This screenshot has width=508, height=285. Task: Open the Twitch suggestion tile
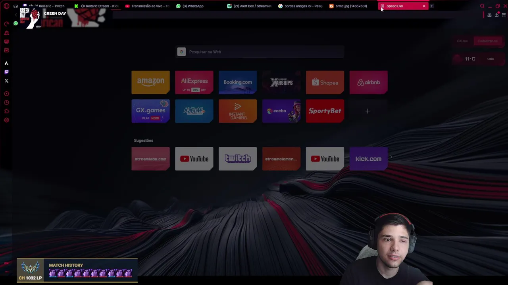[238, 159]
